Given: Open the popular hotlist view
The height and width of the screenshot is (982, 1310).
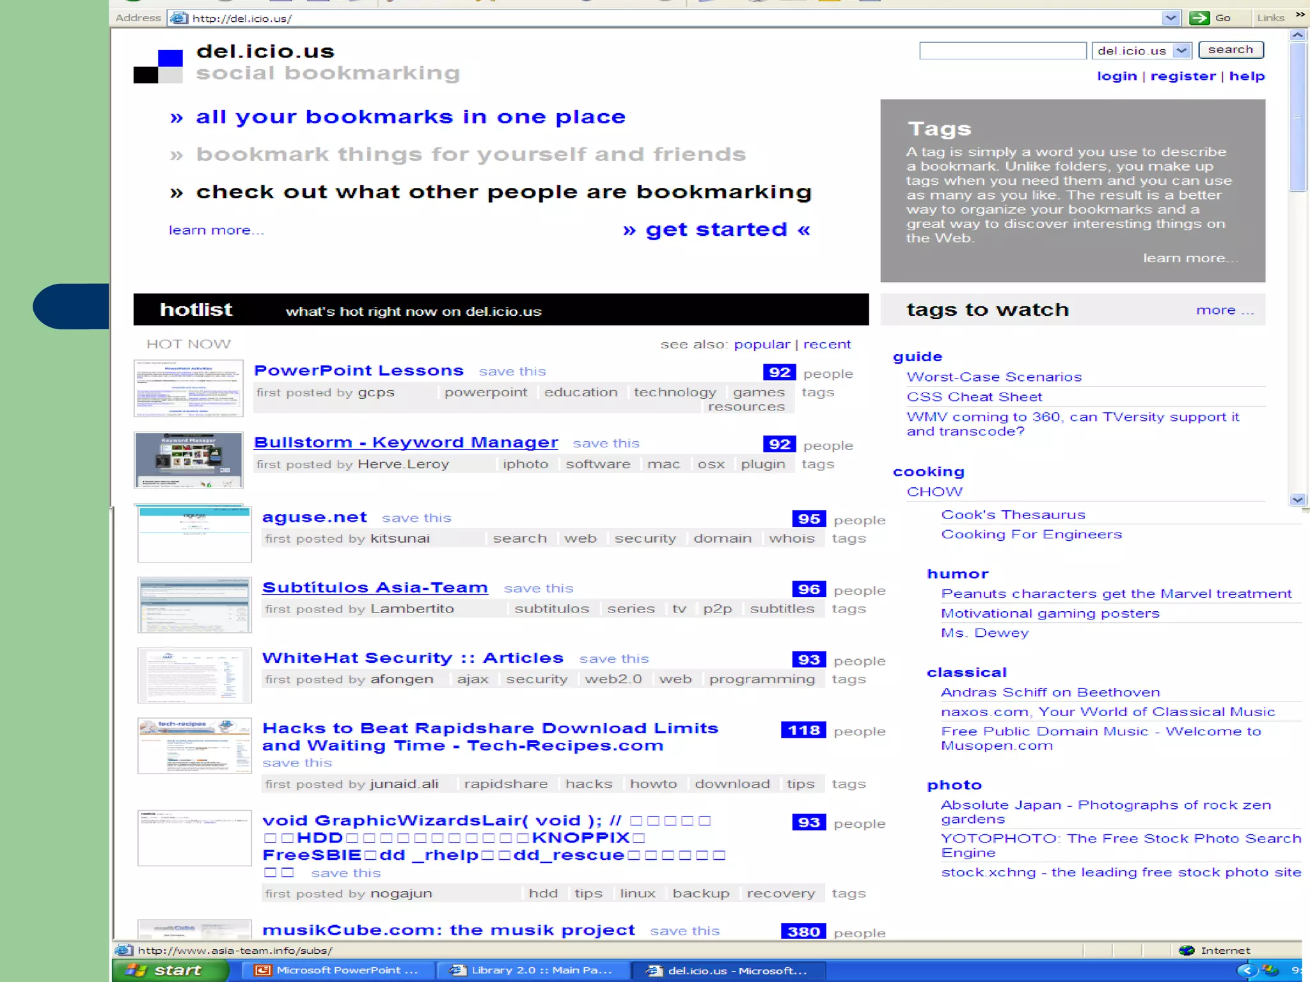Looking at the screenshot, I should click(761, 344).
